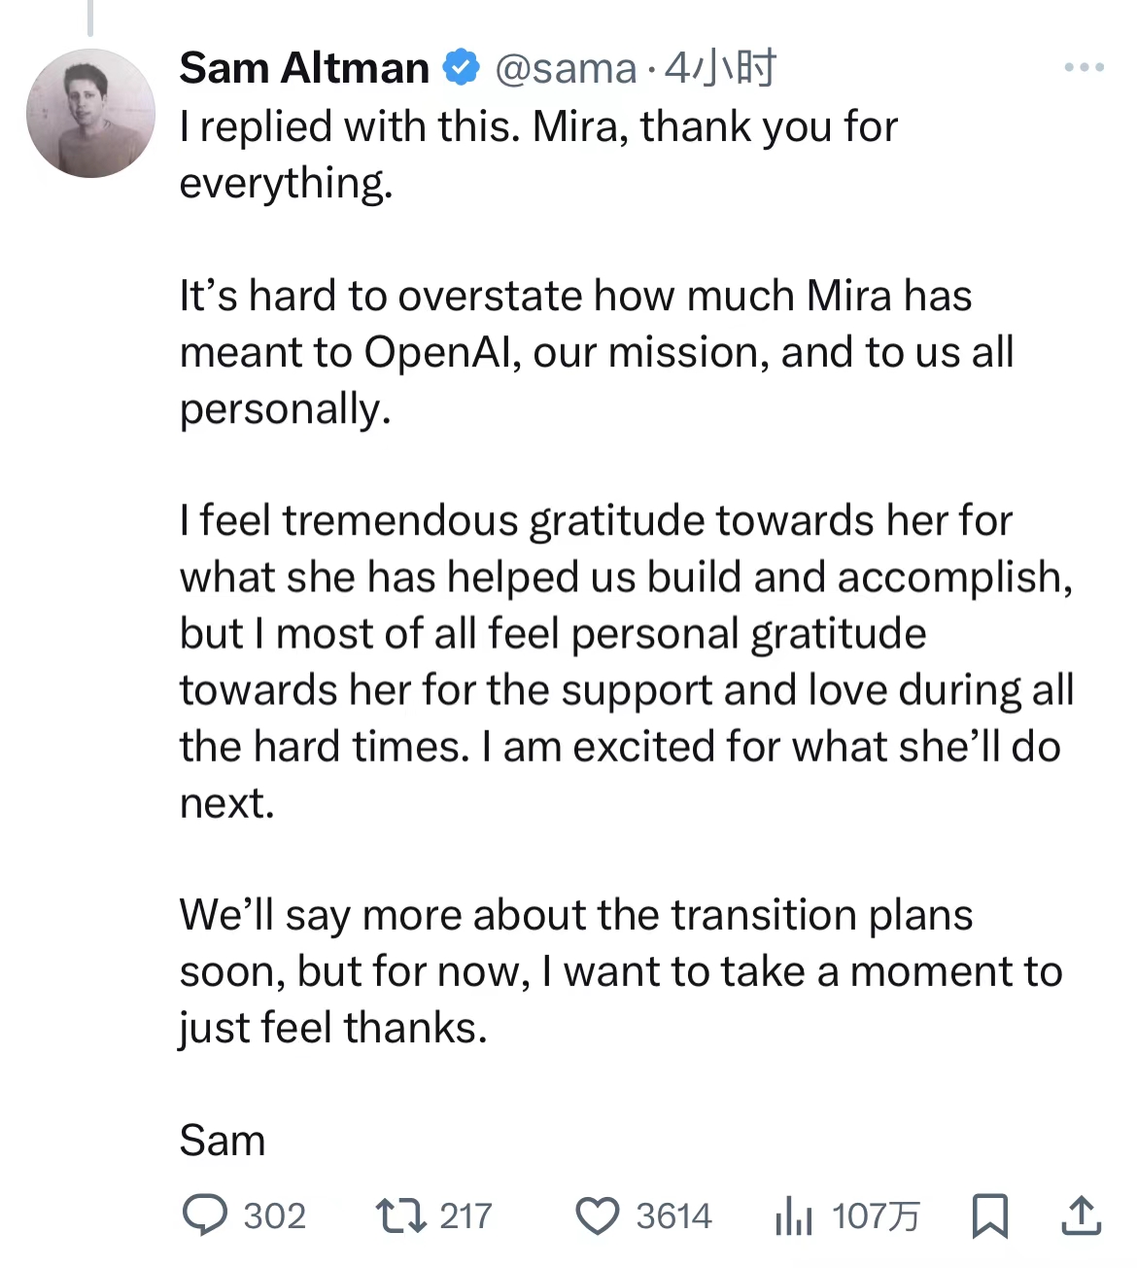Viewport: 1137px width, 1268px height.
Task: Open view analytics bar chart icon
Action: 793,1216
